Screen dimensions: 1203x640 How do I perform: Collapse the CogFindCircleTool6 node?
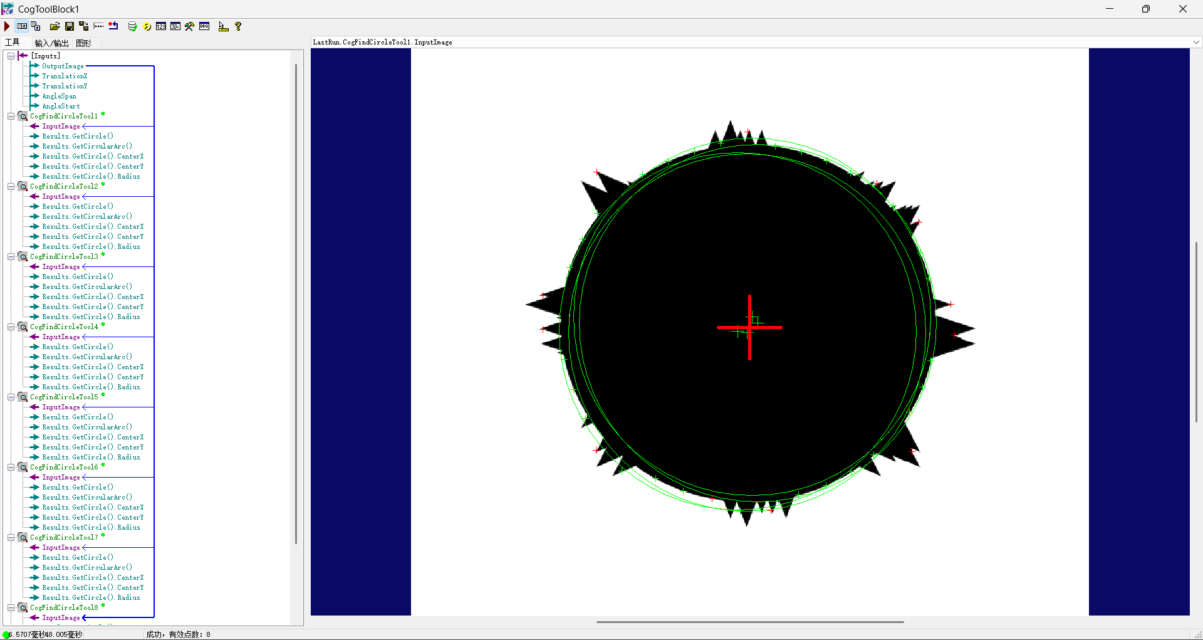[x=11, y=467]
